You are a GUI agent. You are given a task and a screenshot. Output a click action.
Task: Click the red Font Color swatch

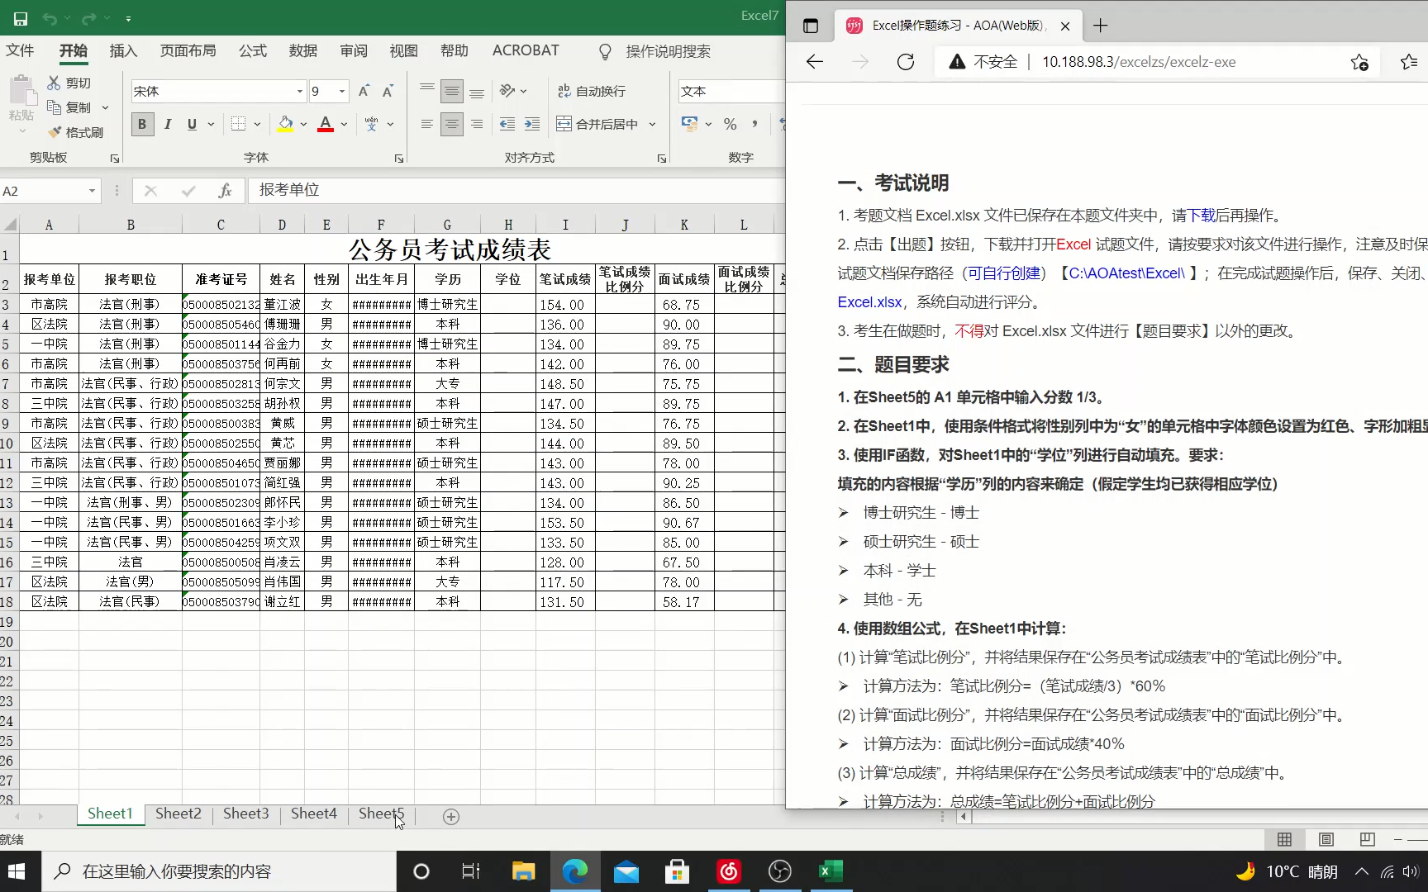tap(325, 129)
